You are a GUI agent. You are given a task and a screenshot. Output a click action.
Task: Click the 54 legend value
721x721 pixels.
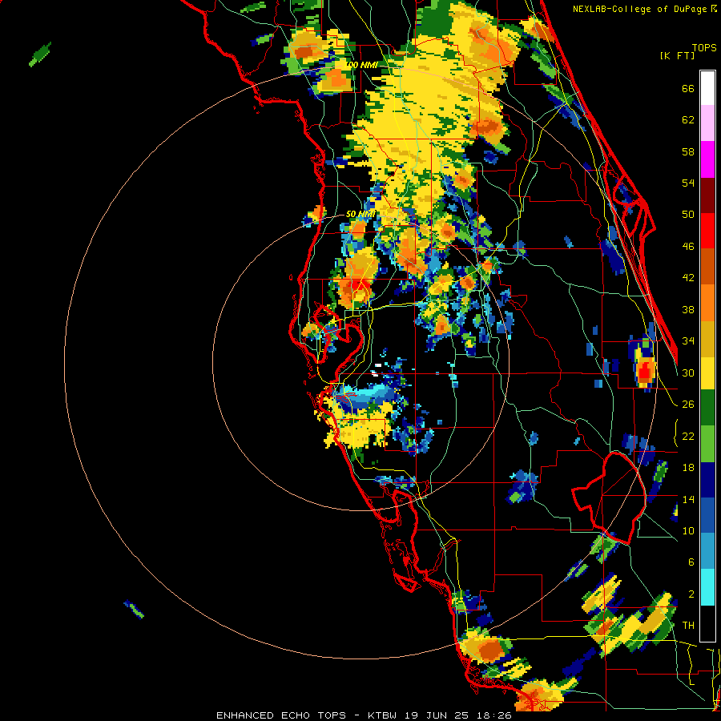[x=688, y=183]
